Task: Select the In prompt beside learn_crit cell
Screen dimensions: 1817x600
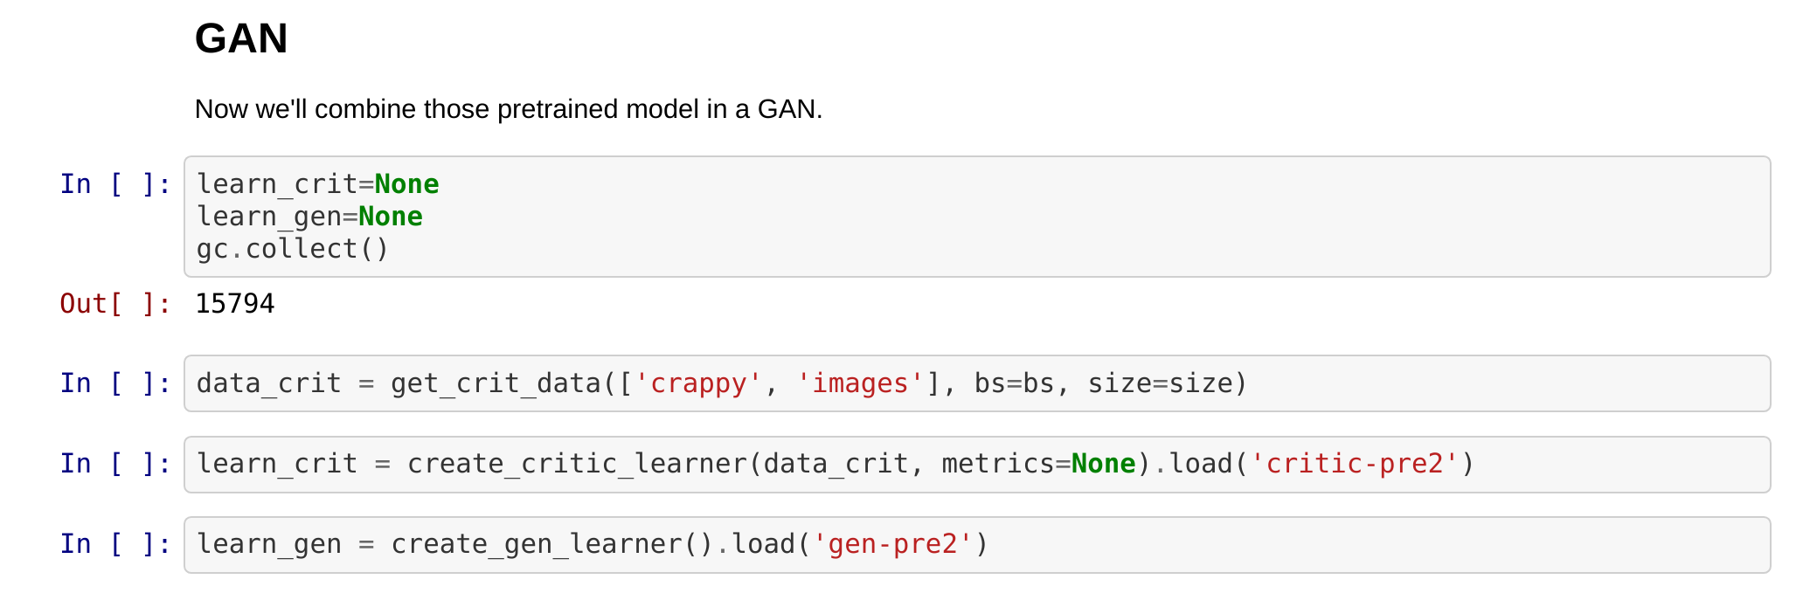Action: pos(115,464)
